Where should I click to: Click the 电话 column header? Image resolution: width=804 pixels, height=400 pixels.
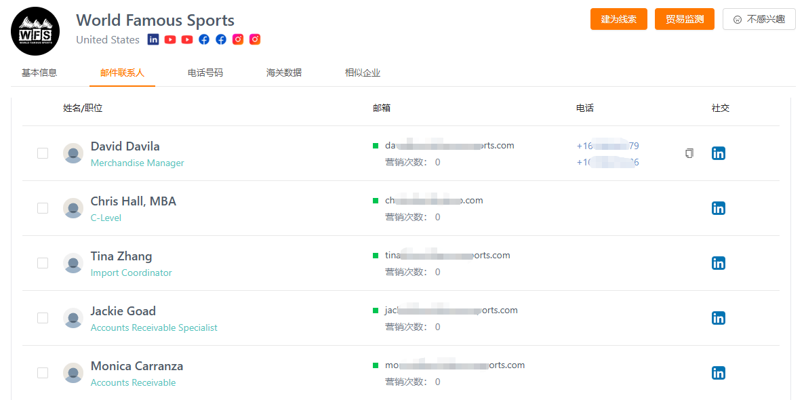(x=585, y=108)
